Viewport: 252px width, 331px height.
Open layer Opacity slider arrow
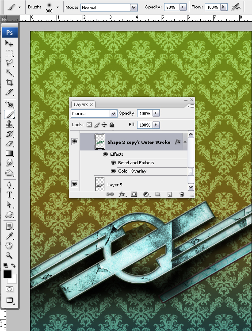pyautogui.click(x=156, y=113)
